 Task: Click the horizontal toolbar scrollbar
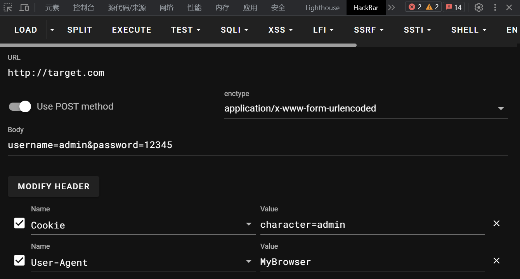[178, 45]
